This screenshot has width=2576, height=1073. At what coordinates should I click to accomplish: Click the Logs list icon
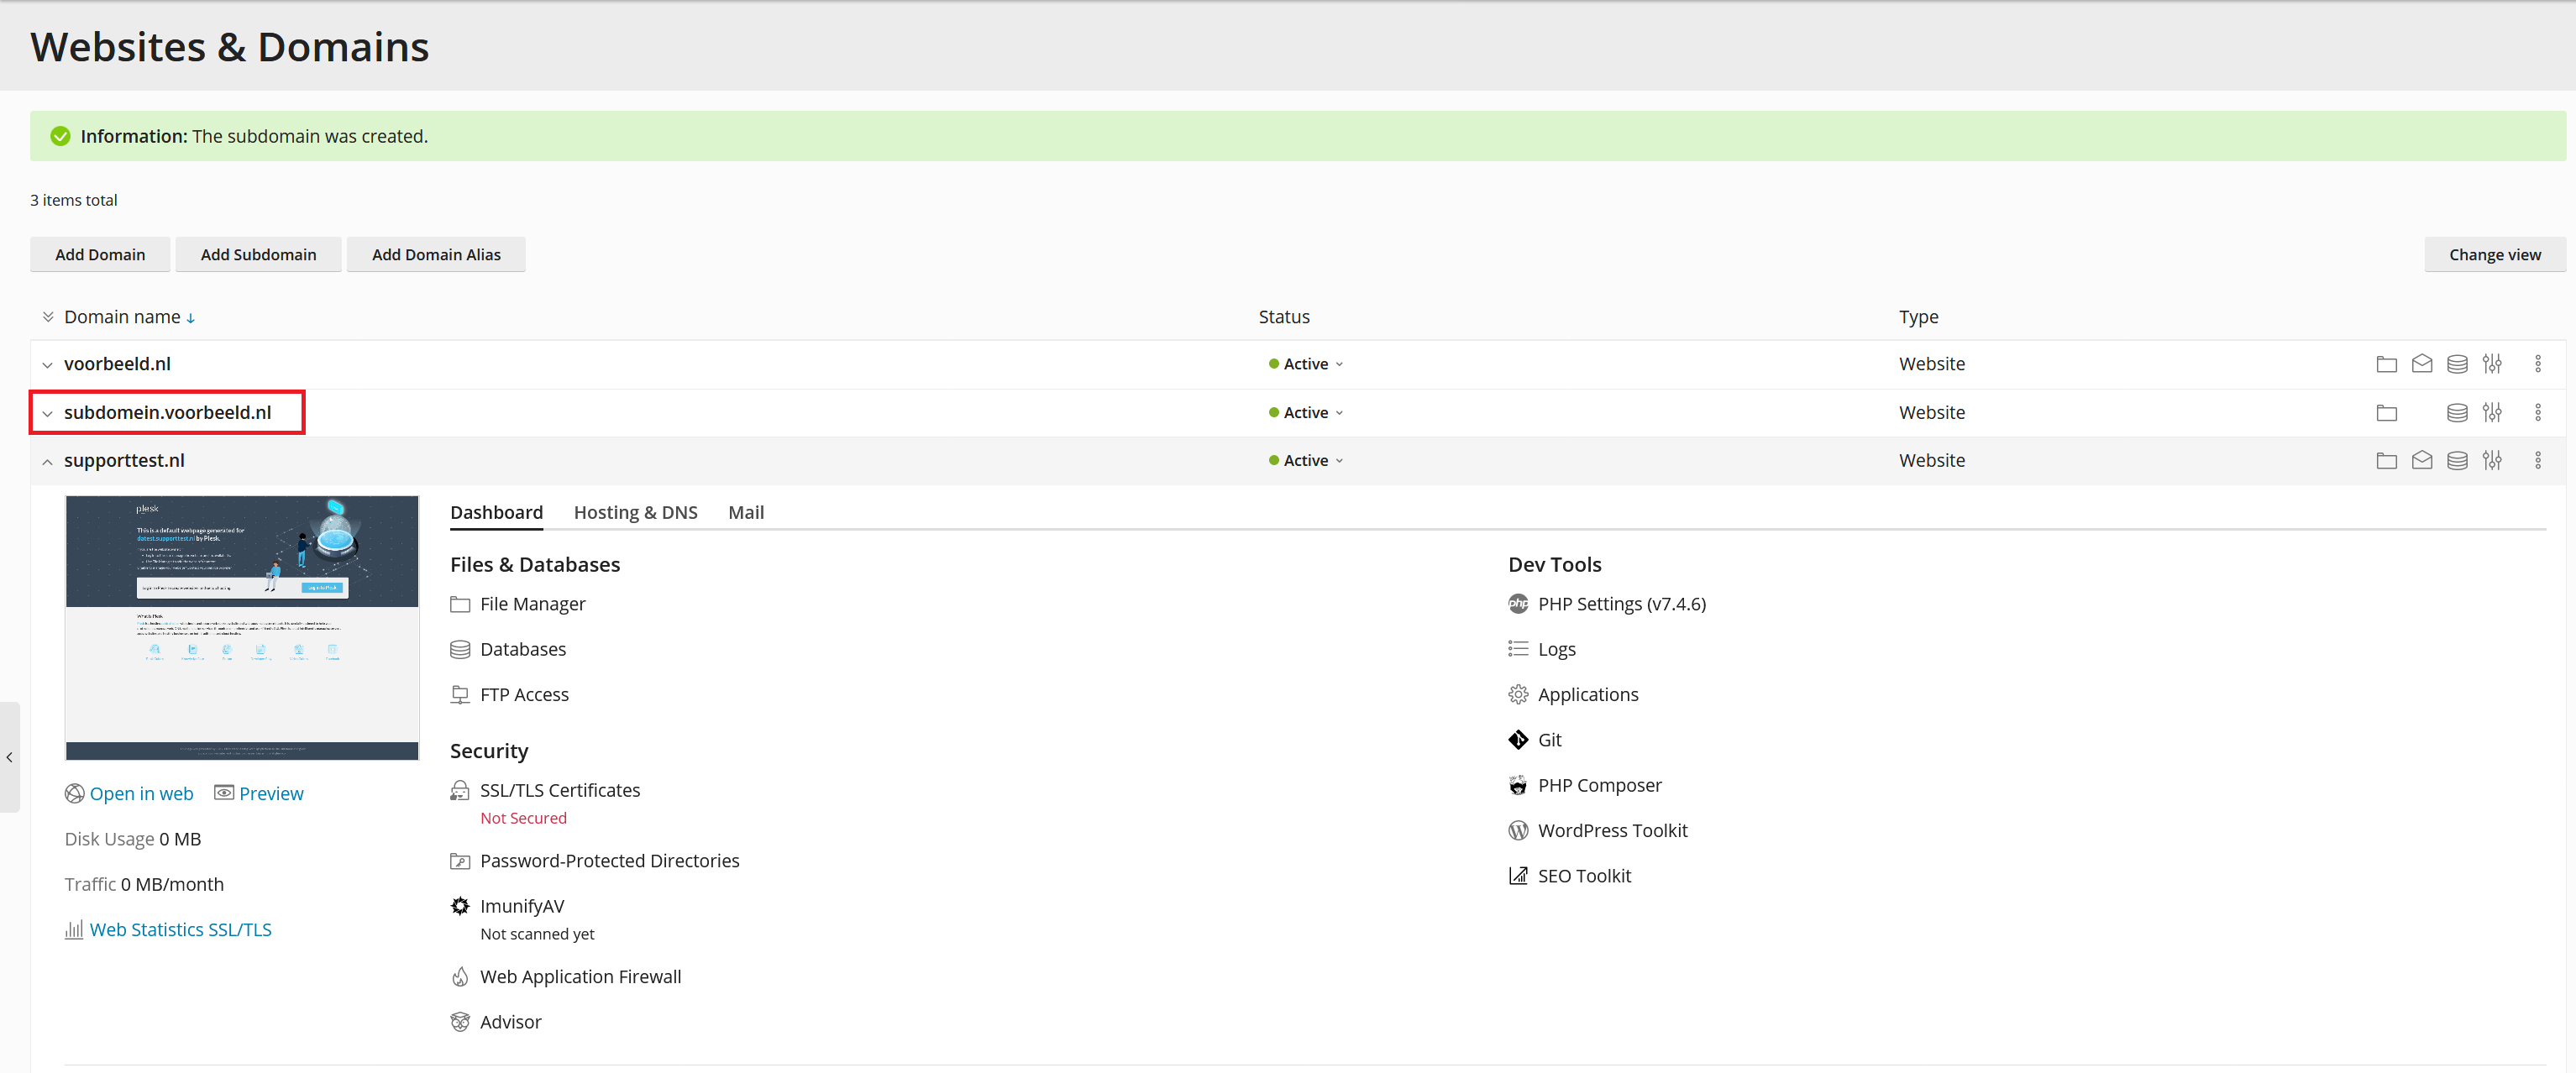pos(1517,649)
